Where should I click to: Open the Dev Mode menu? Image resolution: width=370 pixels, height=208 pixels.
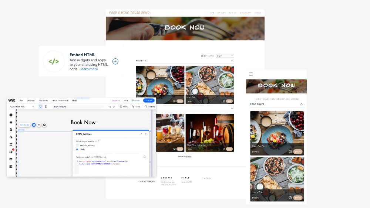pos(43,100)
